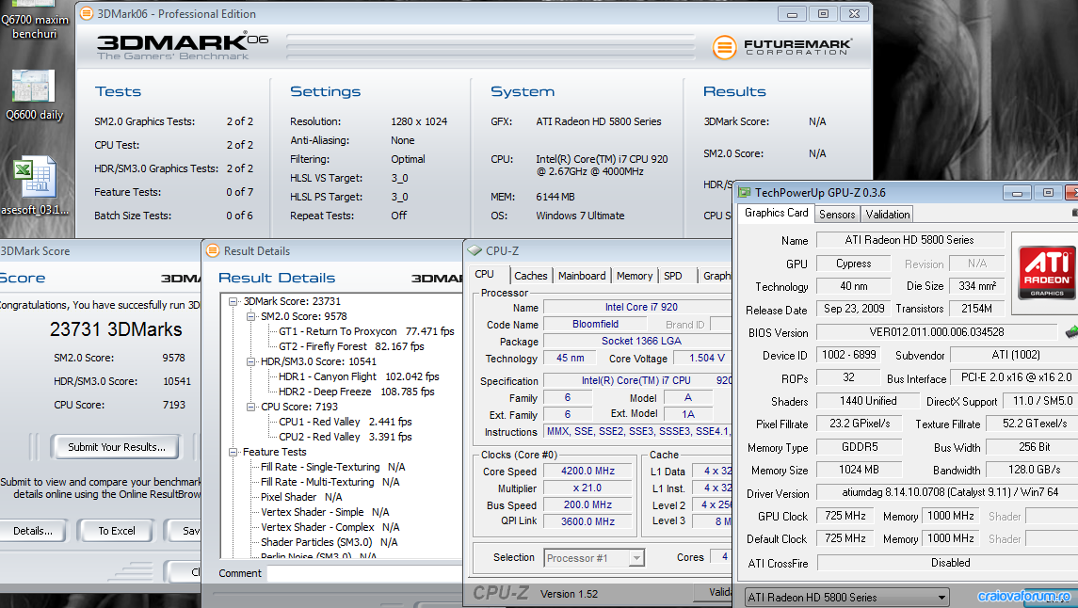1078x608 pixels.
Task: Select Fill Rate - Single-Texturing row
Action: click(332, 467)
